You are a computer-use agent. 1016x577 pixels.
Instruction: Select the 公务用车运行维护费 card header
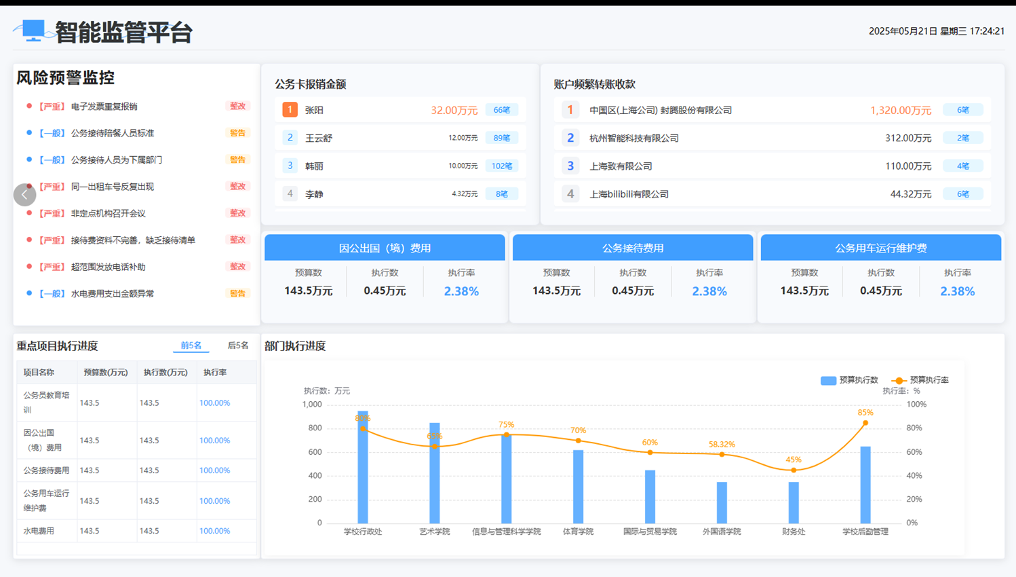coord(880,248)
